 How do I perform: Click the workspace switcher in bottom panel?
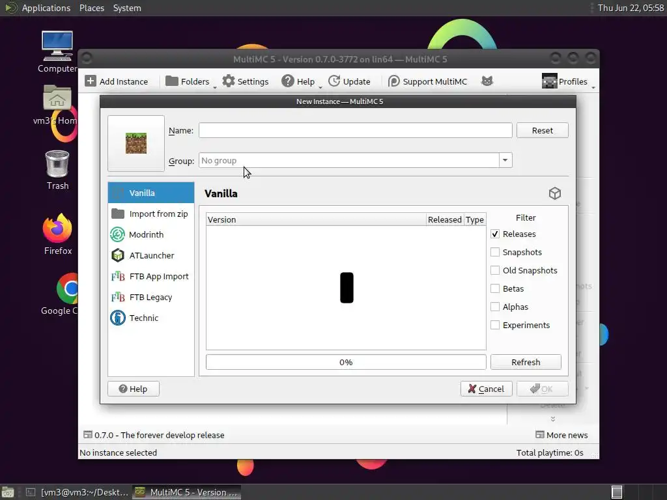pyautogui.click(x=616, y=492)
